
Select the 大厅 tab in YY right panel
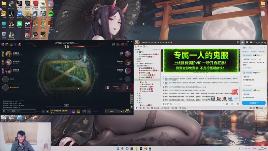point(245,48)
